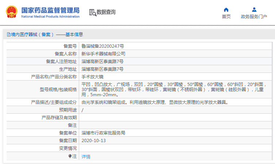Click the home house icon
Image resolution: width=275 pixels, height=164 pixels.
(x=226, y=9)
